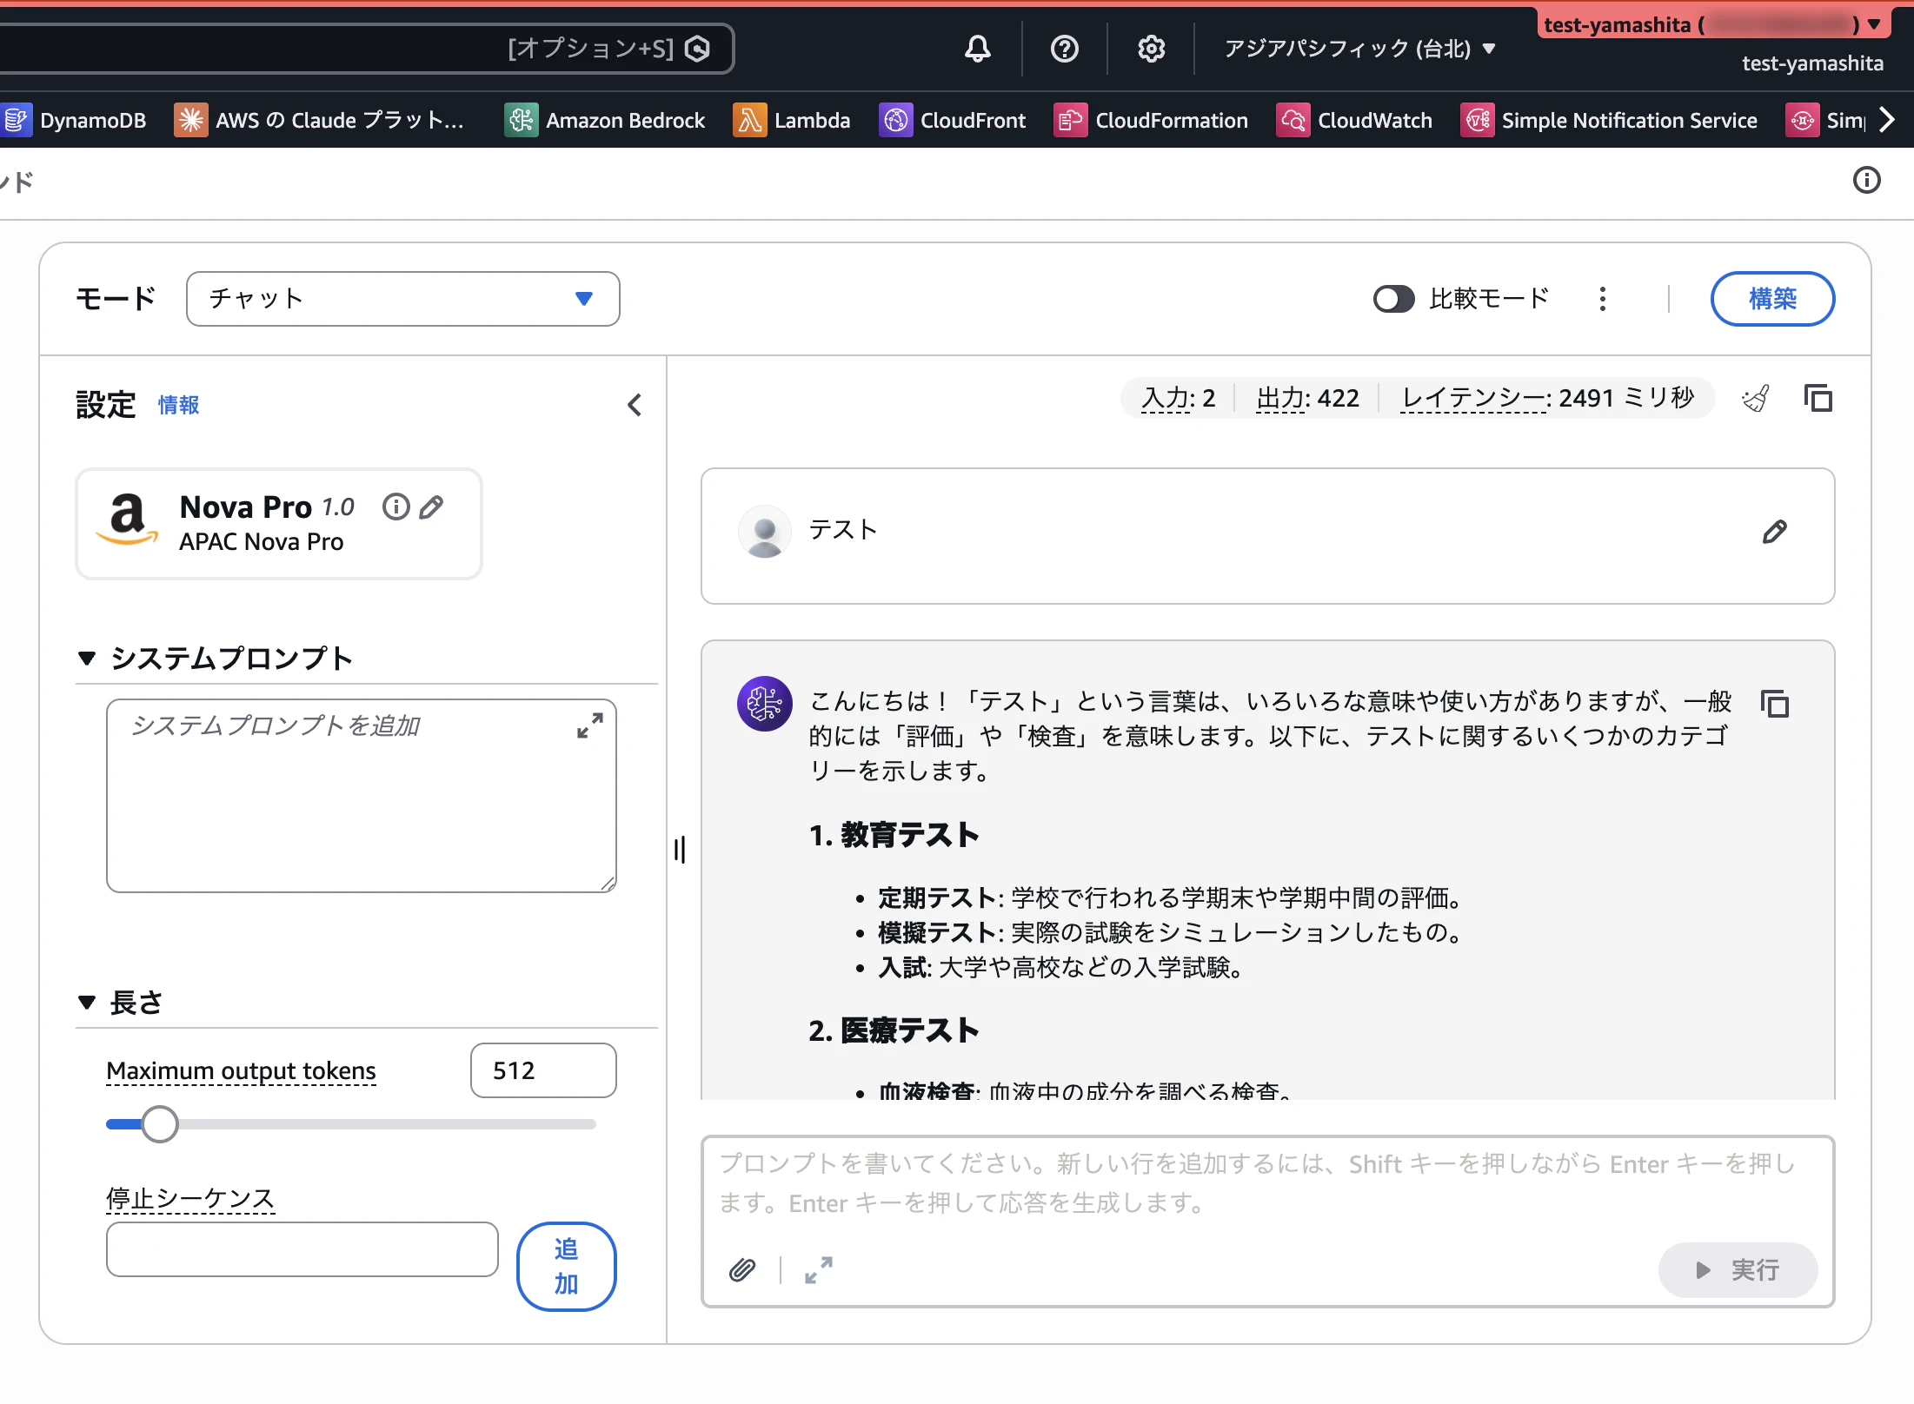Open the DynamoDB shortcut
This screenshot has height=1404, width=1914.
(74, 120)
